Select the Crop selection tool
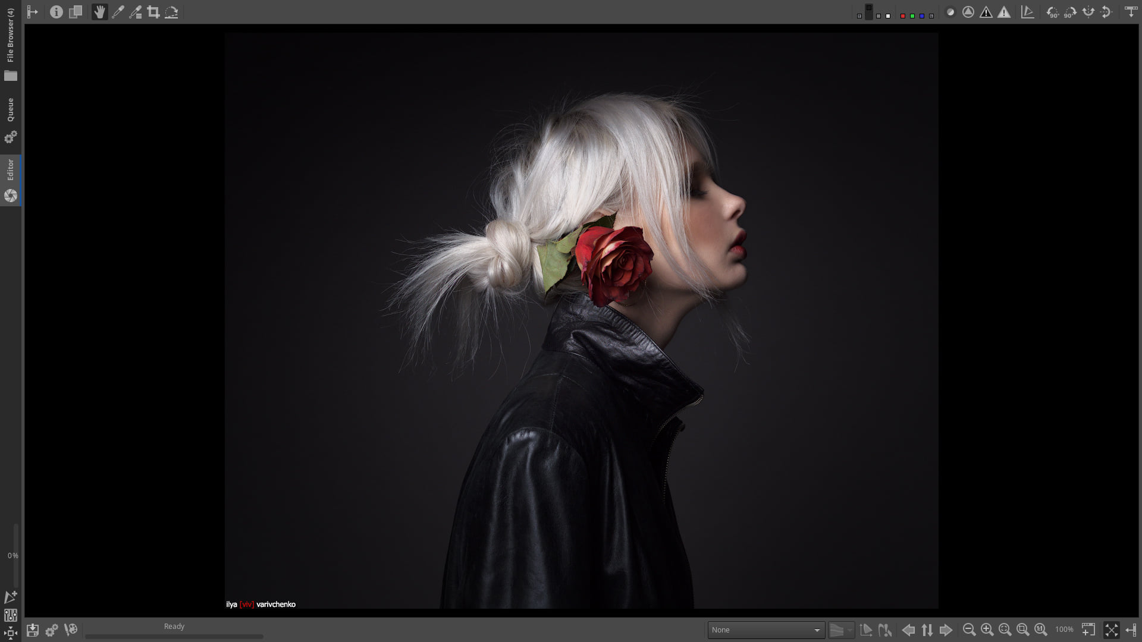This screenshot has height=642, width=1142. pos(153,12)
